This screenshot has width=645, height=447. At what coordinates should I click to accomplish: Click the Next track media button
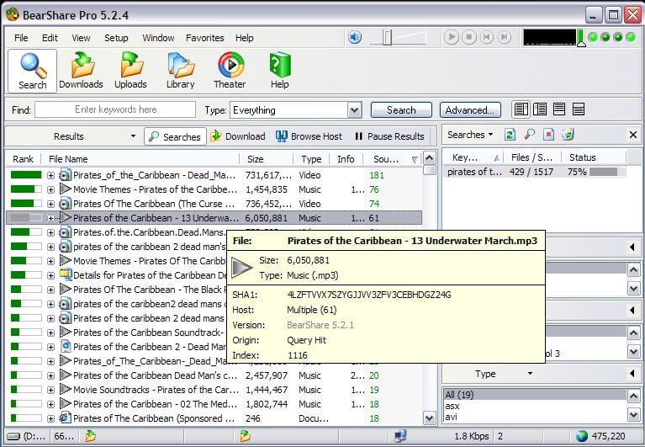tap(505, 37)
